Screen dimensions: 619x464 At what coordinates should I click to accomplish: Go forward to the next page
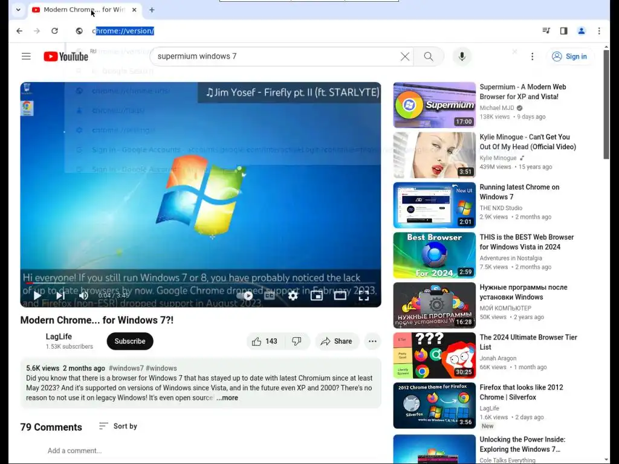click(x=37, y=31)
